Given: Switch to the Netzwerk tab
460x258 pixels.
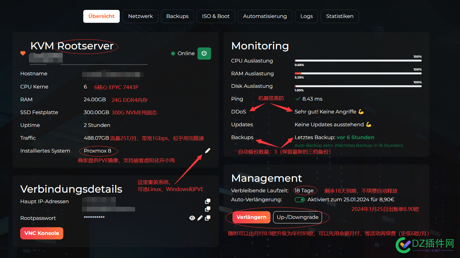Looking at the screenshot, I should point(140,16).
